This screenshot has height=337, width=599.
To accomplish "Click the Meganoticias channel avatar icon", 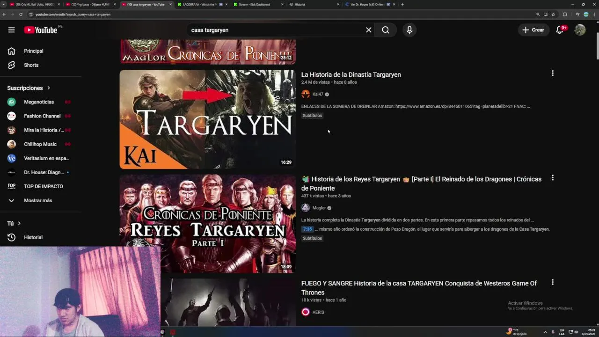I will 12,102.
